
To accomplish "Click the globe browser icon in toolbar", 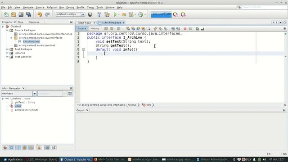I will coord(90,14).
